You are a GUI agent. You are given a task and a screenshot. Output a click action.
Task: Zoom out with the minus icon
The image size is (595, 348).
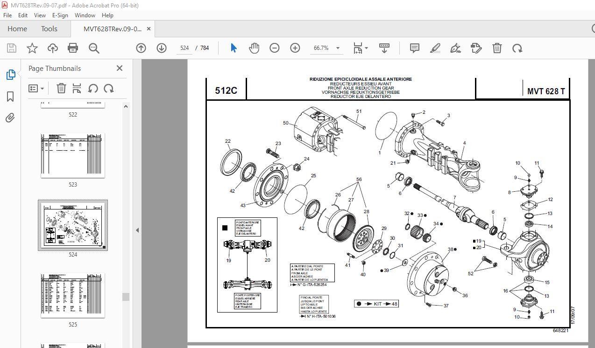275,48
